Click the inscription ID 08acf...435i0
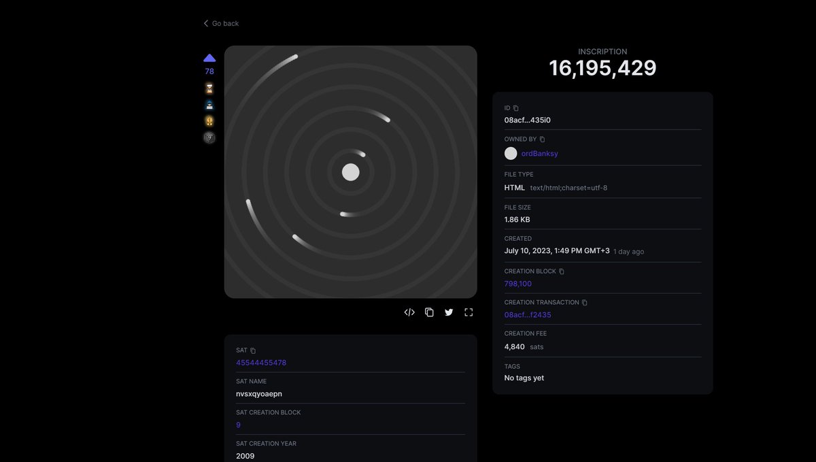 [528, 120]
